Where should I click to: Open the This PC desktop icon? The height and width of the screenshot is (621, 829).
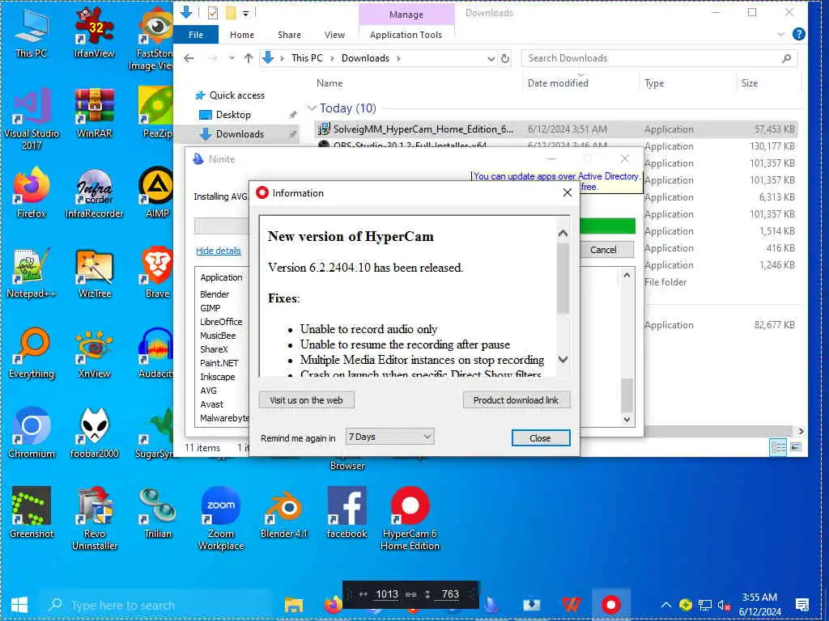tap(31, 32)
